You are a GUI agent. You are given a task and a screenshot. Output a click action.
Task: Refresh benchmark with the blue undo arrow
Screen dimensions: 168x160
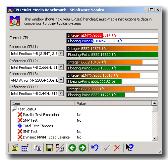[95, 147]
